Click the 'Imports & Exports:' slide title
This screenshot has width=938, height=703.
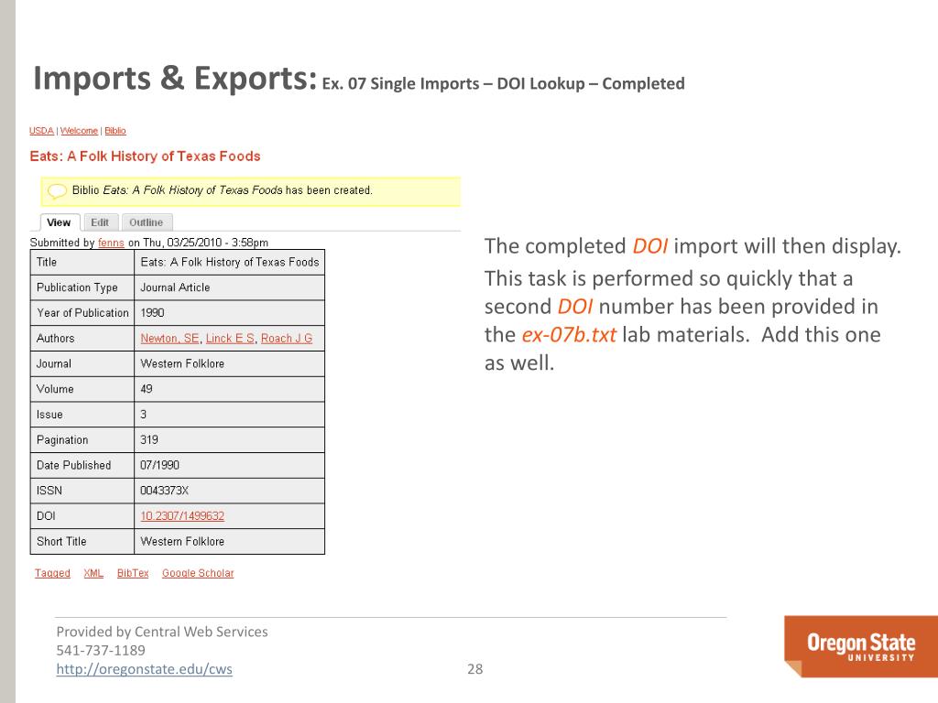coord(175,79)
